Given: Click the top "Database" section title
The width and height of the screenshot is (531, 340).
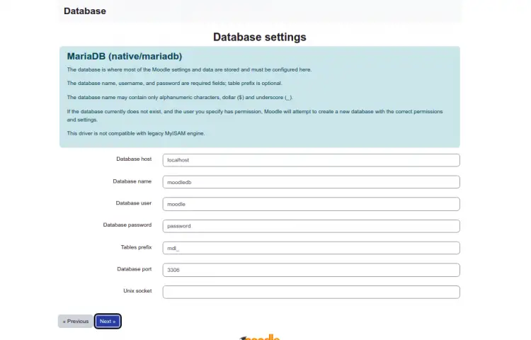Looking at the screenshot, I should pos(85,11).
